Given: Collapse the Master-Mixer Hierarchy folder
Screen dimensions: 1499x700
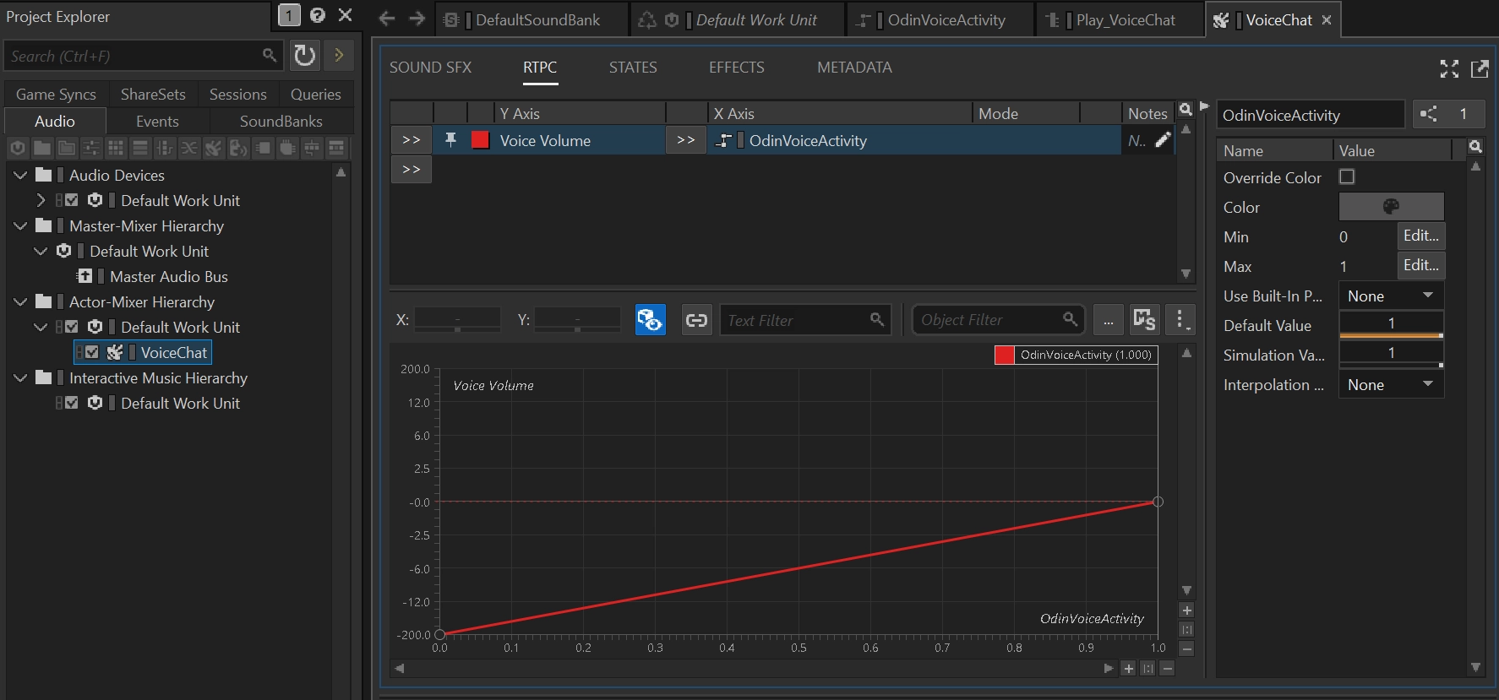Looking at the screenshot, I should pos(20,225).
